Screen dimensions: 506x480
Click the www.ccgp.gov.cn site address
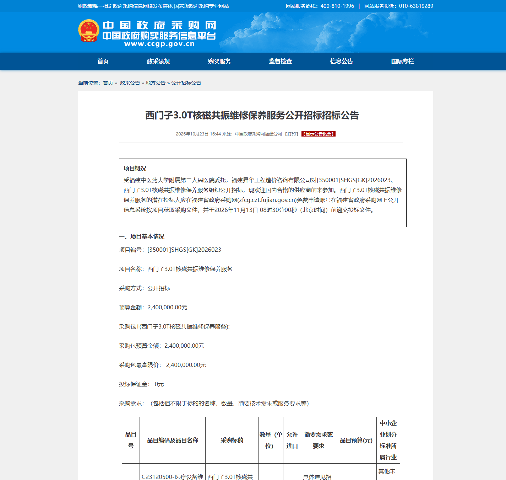click(x=159, y=44)
